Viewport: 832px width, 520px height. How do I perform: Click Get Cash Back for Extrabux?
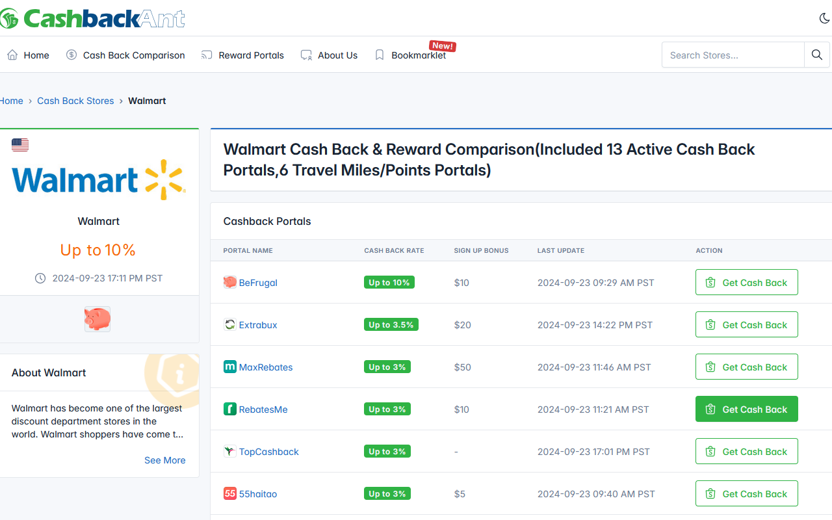coord(746,324)
